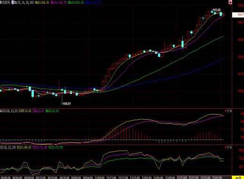Maximize the RSI indicator panel

point(228,147)
